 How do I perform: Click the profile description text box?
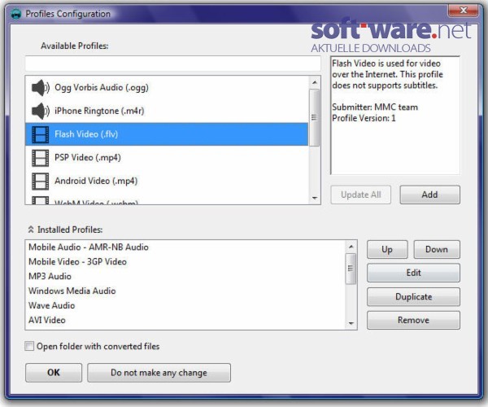[x=395, y=116]
